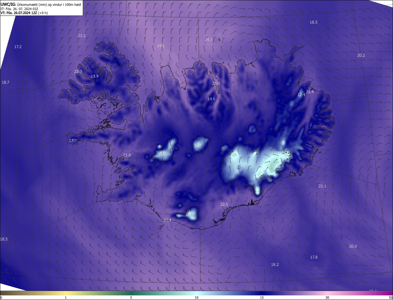Click the 20.2 value label
The width and height of the screenshot is (393, 300).
(361, 55)
